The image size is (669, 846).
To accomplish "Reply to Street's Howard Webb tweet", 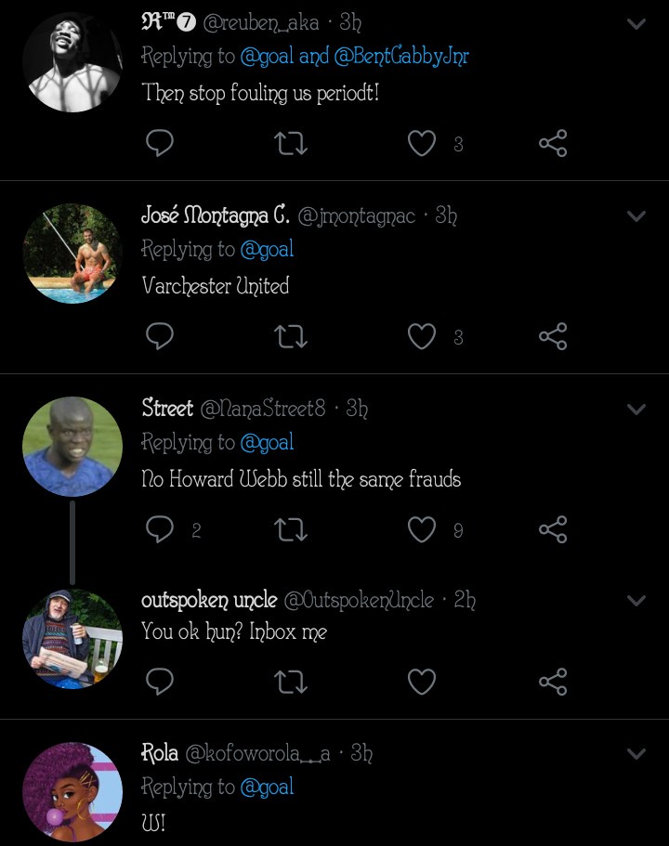I will coord(160,529).
